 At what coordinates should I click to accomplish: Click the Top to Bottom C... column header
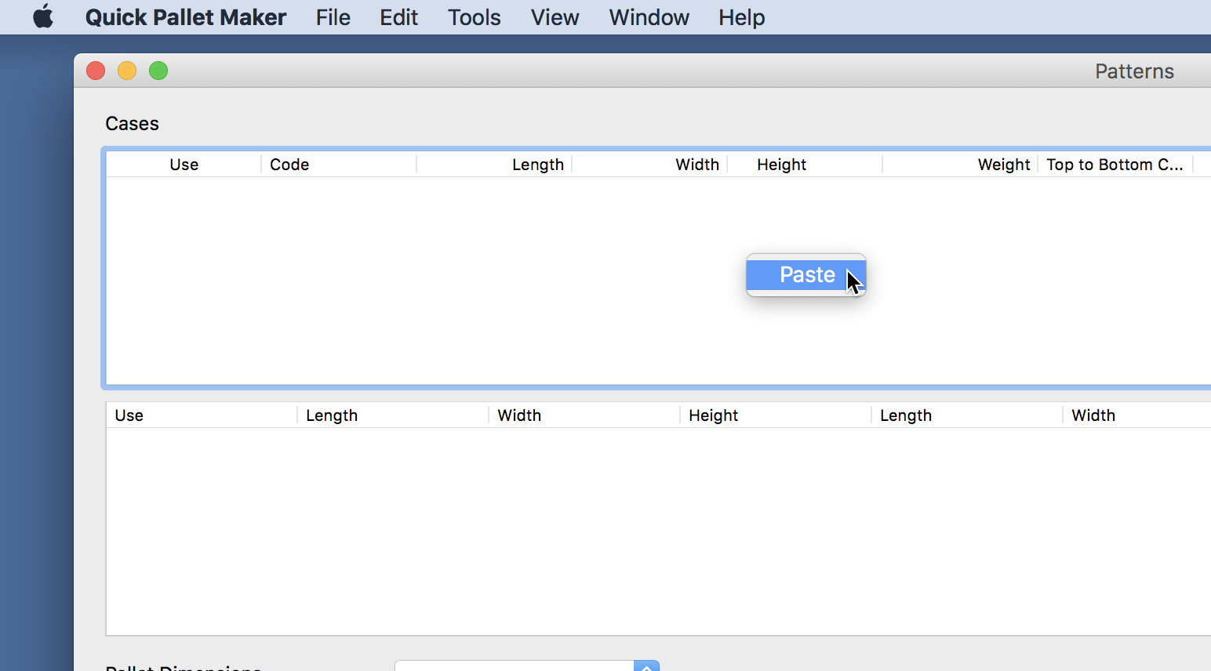point(1115,165)
